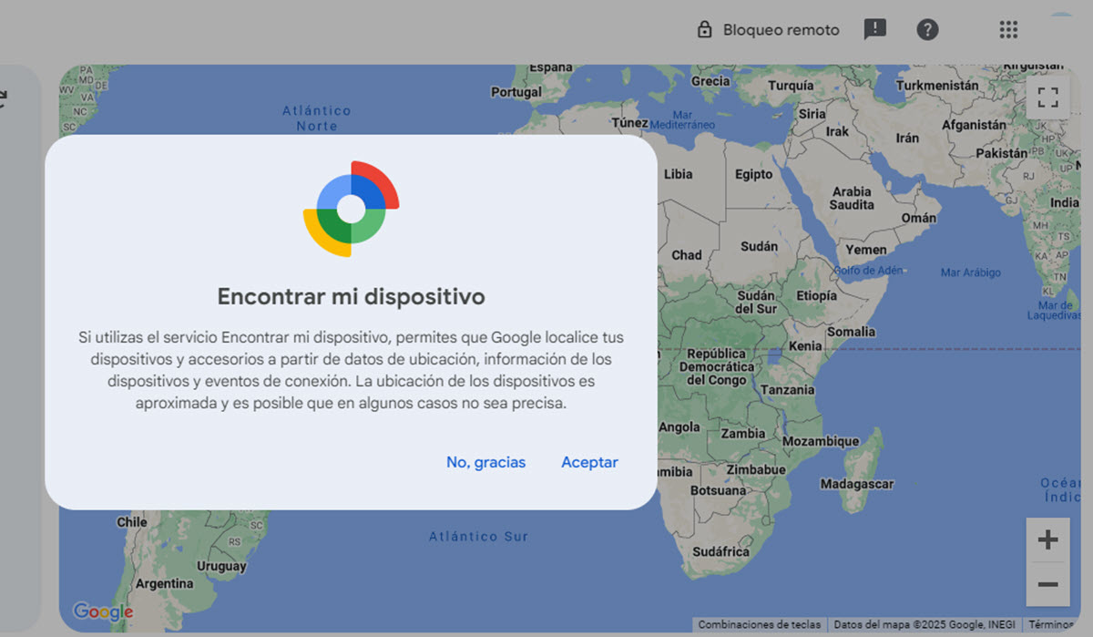This screenshot has width=1093, height=637.
Task: Click the Turquía label on the map
Action: click(x=791, y=85)
